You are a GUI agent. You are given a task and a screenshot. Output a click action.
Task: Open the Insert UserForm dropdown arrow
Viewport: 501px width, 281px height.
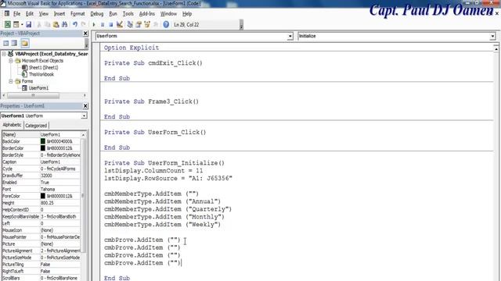coord(22,24)
